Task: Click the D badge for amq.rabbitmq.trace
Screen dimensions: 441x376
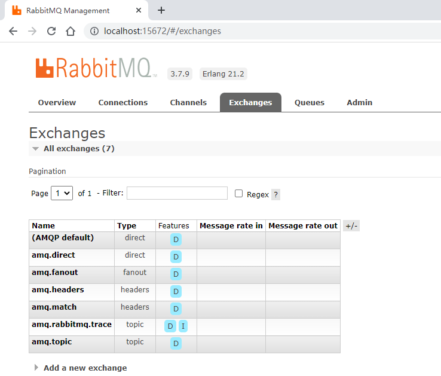Action: (170, 326)
